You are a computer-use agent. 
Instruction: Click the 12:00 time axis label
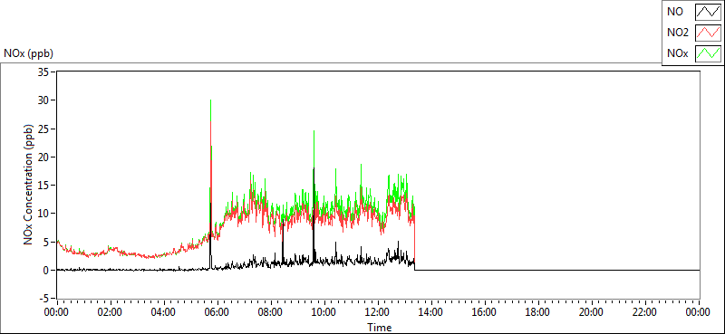(378, 312)
